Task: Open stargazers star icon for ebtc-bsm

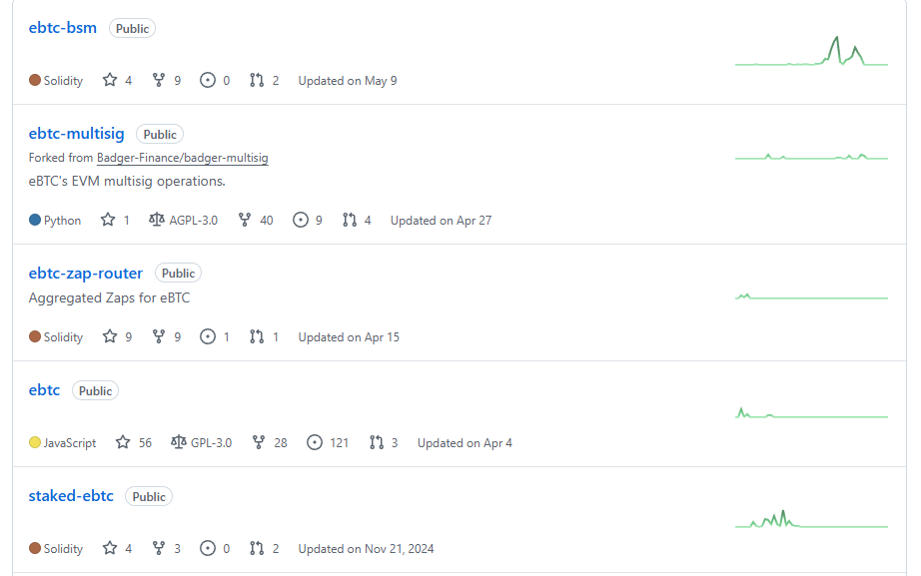Action: [110, 80]
